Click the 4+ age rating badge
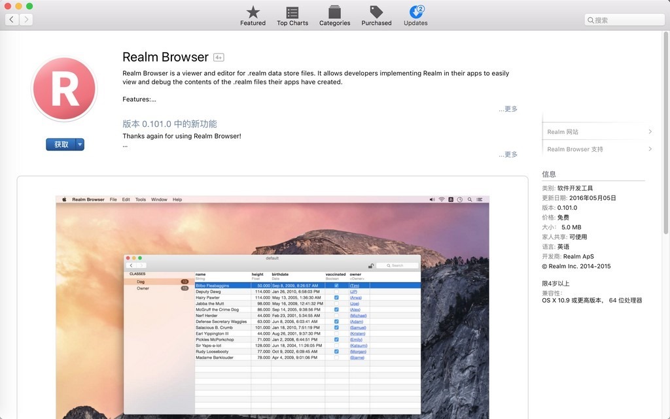The image size is (670, 419). pyautogui.click(x=219, y=57)
